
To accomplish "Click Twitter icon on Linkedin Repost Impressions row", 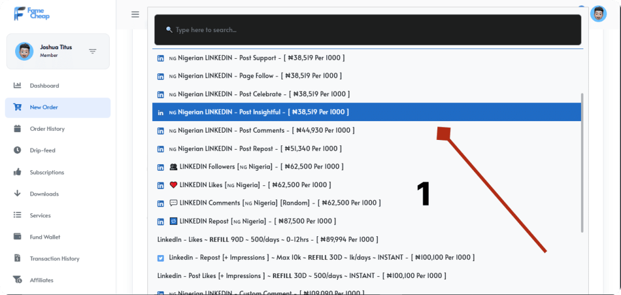I will pyautogui.click(x=161, y=258).
